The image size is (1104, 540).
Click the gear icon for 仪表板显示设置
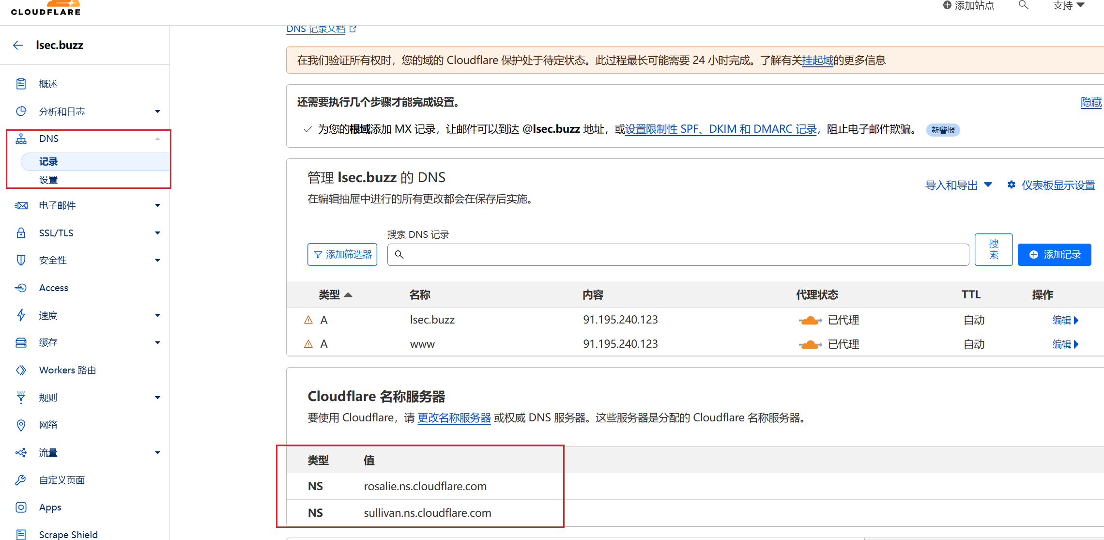pyautogui.click(x=1012, y=185)
